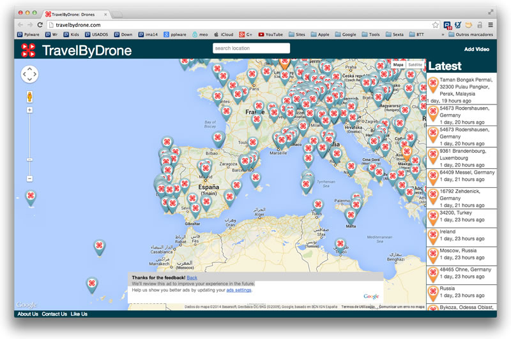The height and width of the screenshot is (339, 511).
Task: Open the drone marker near Bilbao on the coast
Action: pyautogui.click(x=218, y=140)
